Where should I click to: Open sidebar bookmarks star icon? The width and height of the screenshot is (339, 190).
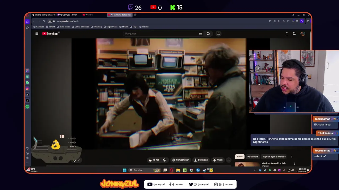27,27
